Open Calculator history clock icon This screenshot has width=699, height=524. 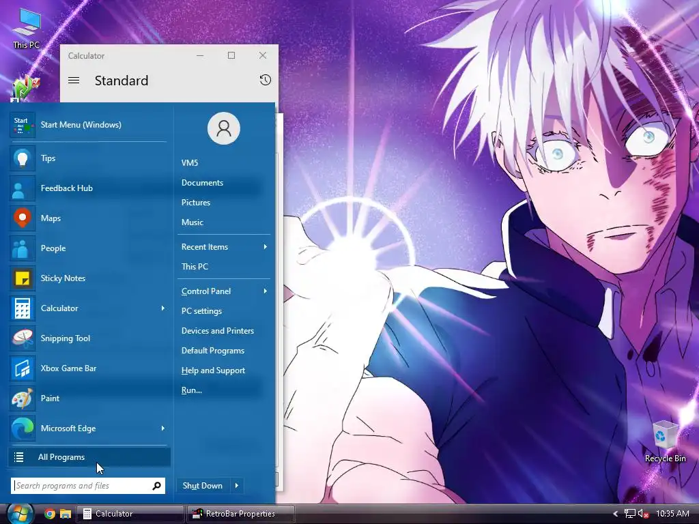click(x=266, y=81)
